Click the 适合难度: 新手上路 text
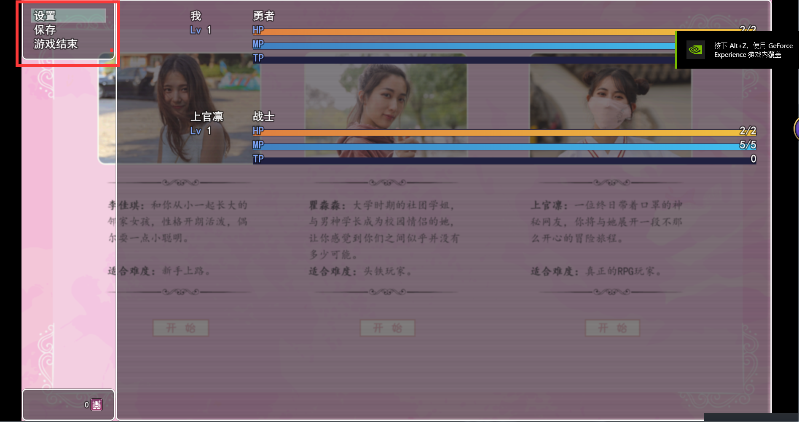 159,271
